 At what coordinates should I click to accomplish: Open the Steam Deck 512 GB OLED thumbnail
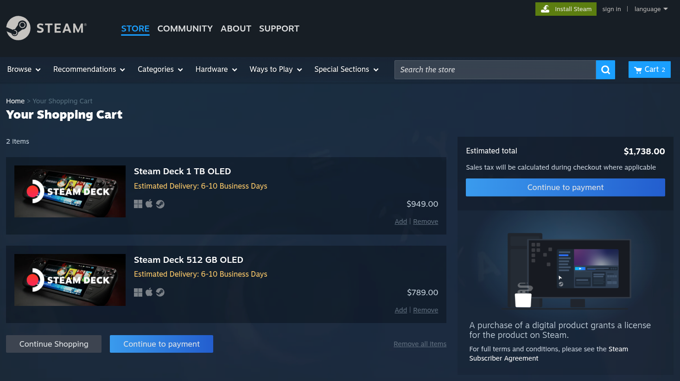pos(70,280)
